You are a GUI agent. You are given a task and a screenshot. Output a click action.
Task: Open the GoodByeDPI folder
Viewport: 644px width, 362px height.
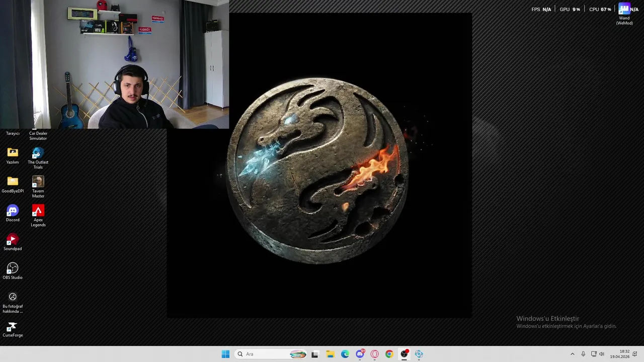click(13, 184)
